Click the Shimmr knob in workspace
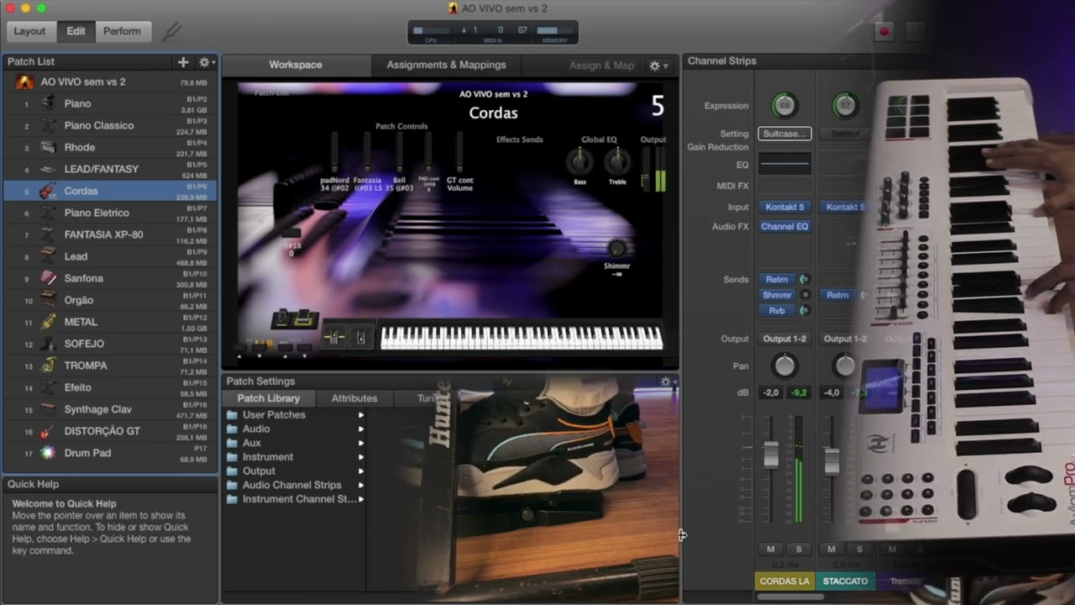 [617, 248]
